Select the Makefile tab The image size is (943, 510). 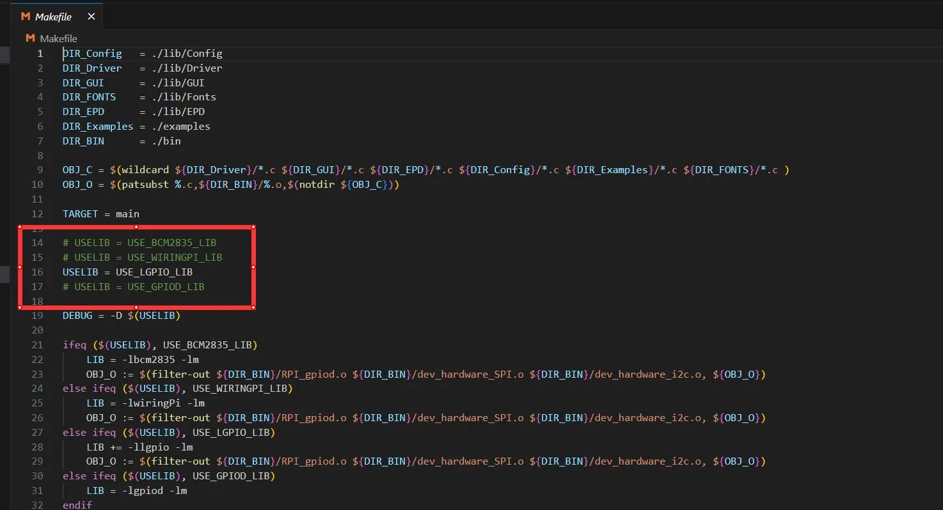pyautogui.click(x=58, y=17)
